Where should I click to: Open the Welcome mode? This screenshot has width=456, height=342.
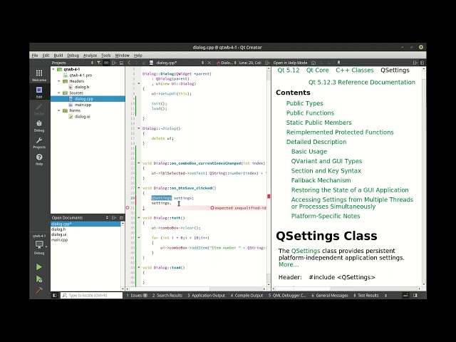(x=38, y=75)
